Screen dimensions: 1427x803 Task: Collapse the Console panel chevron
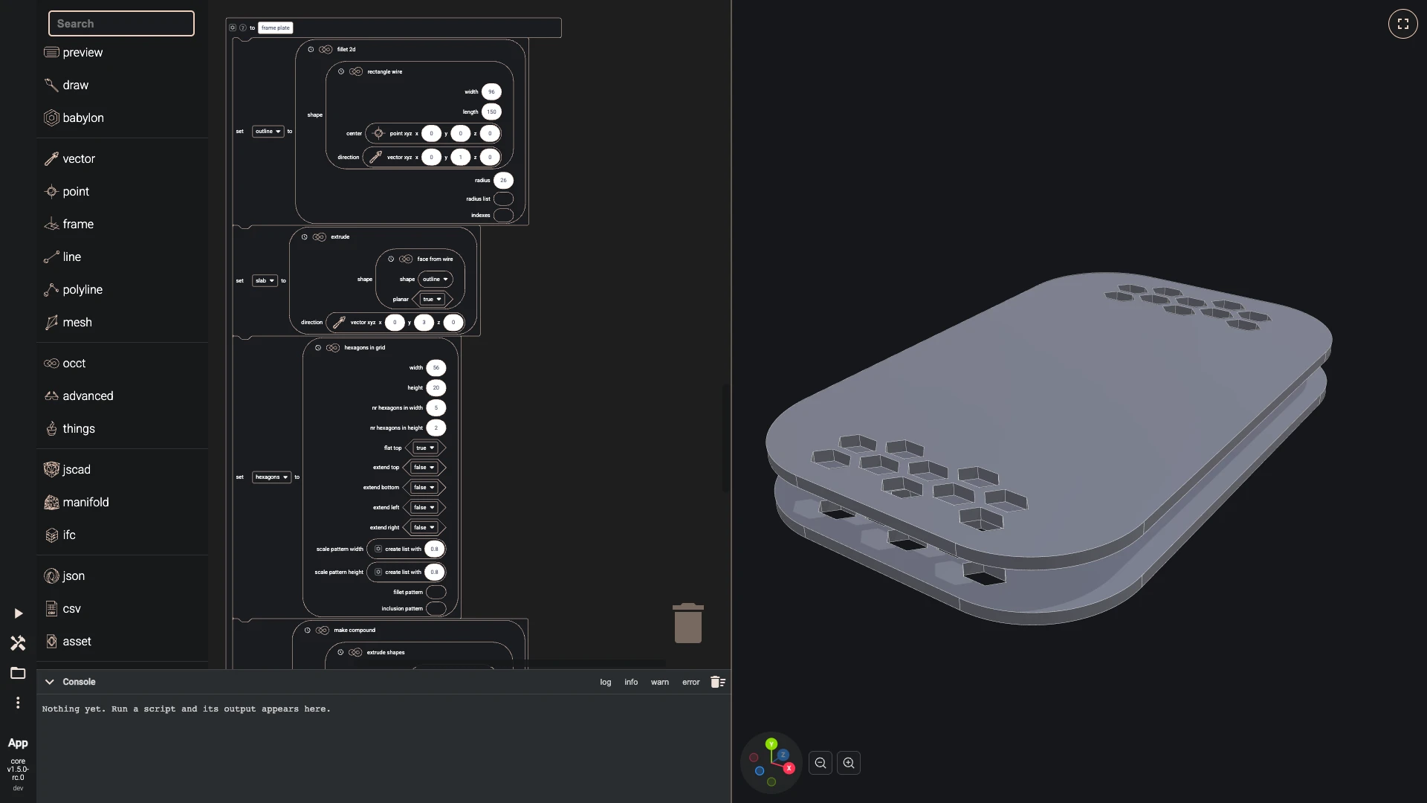click(x=49, y=682)
